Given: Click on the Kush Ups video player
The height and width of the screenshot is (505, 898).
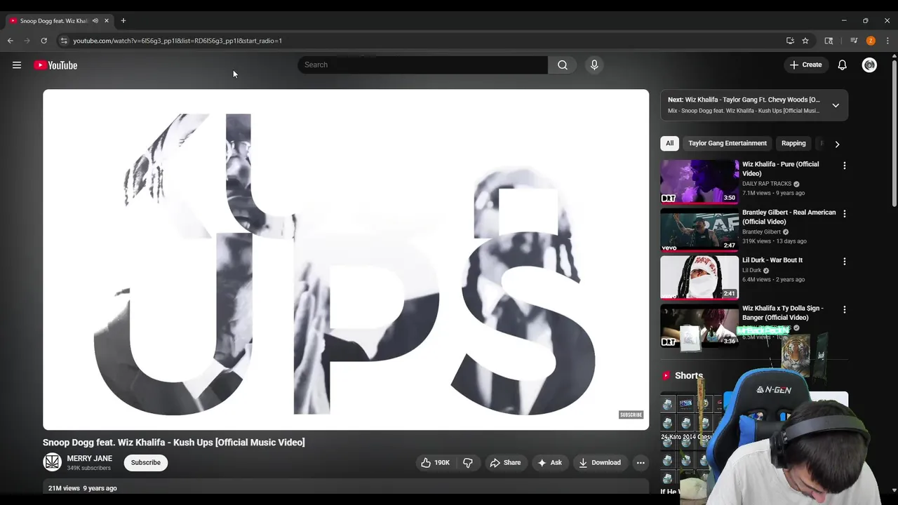Looking at the screenshot, I should click(x=346, y=260).
